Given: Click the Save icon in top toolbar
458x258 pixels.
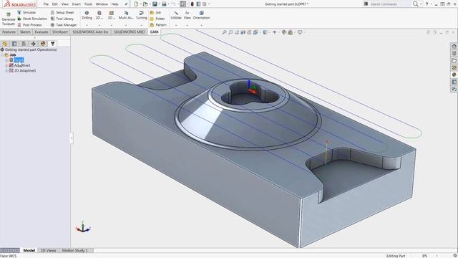Looking at the screenshot, I should (155, 4).
